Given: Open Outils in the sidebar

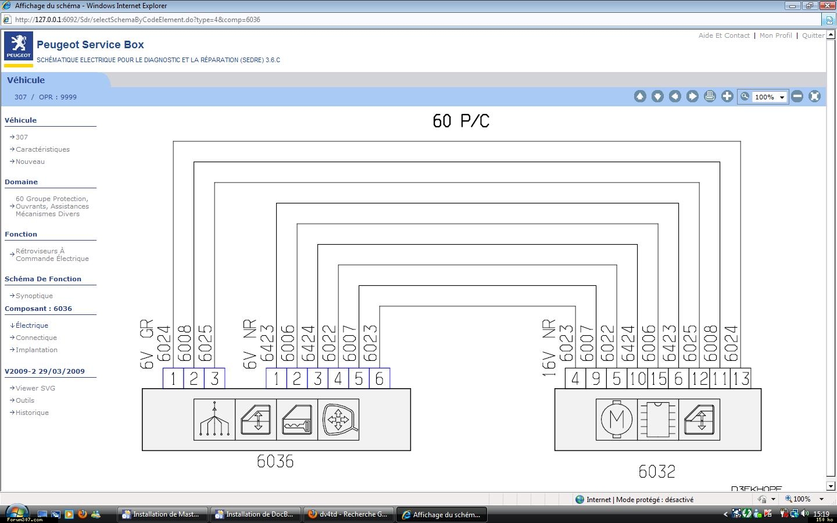Looking at the screenshot, I should pos(25,400).
